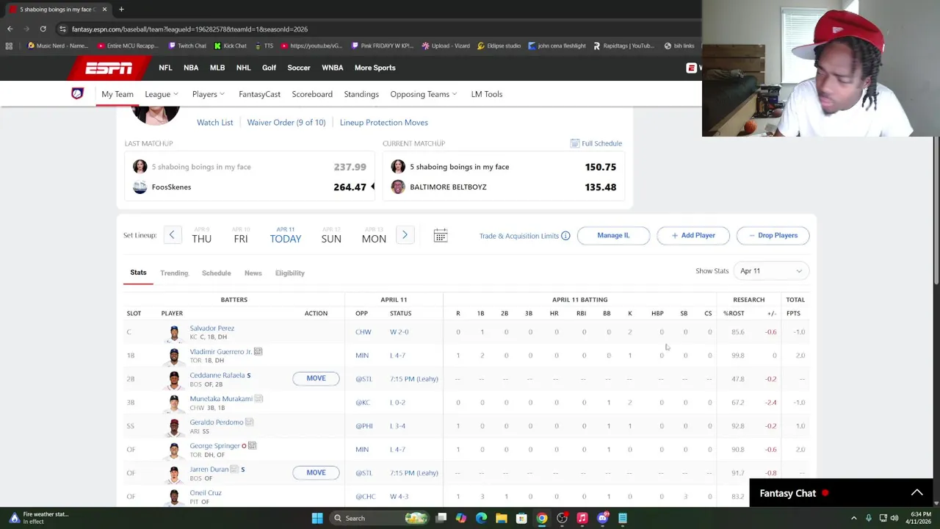Image resolution: width=940 pixels, height=529 pixels.
Task: Open Oneil Cruz player card
Action: tap(206, 493)
